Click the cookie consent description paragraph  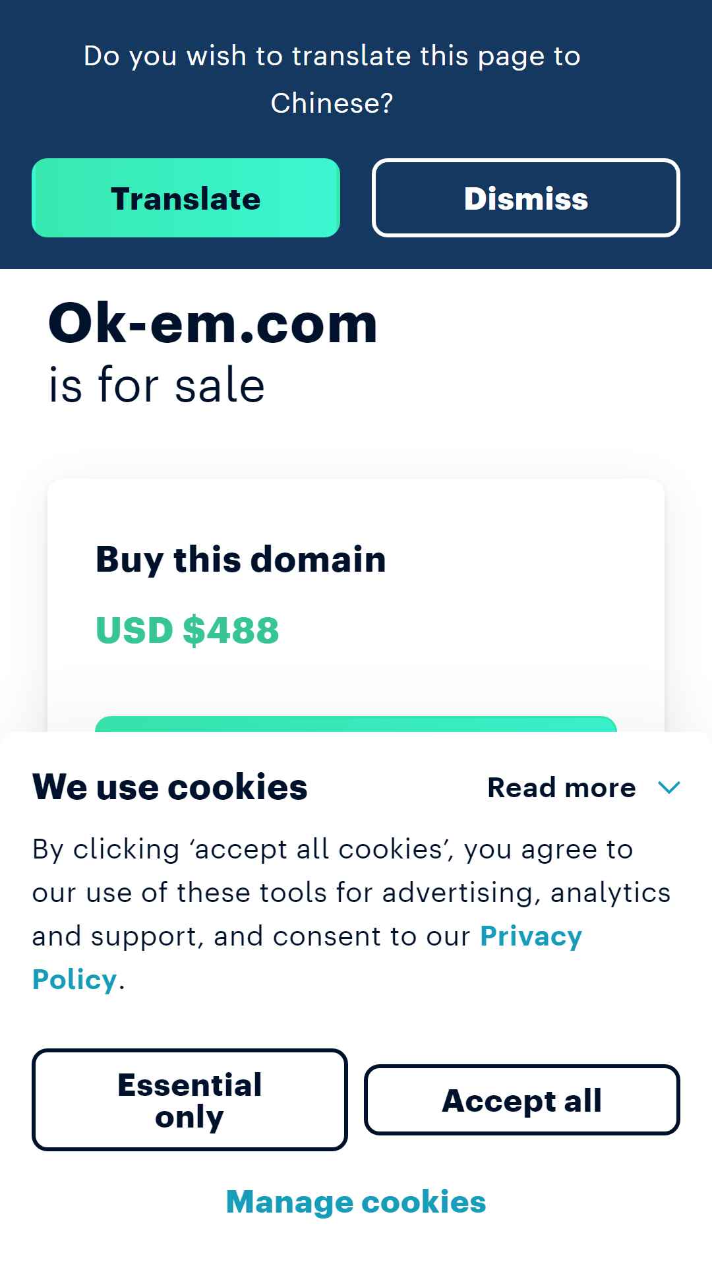click(x=351, y=914)
